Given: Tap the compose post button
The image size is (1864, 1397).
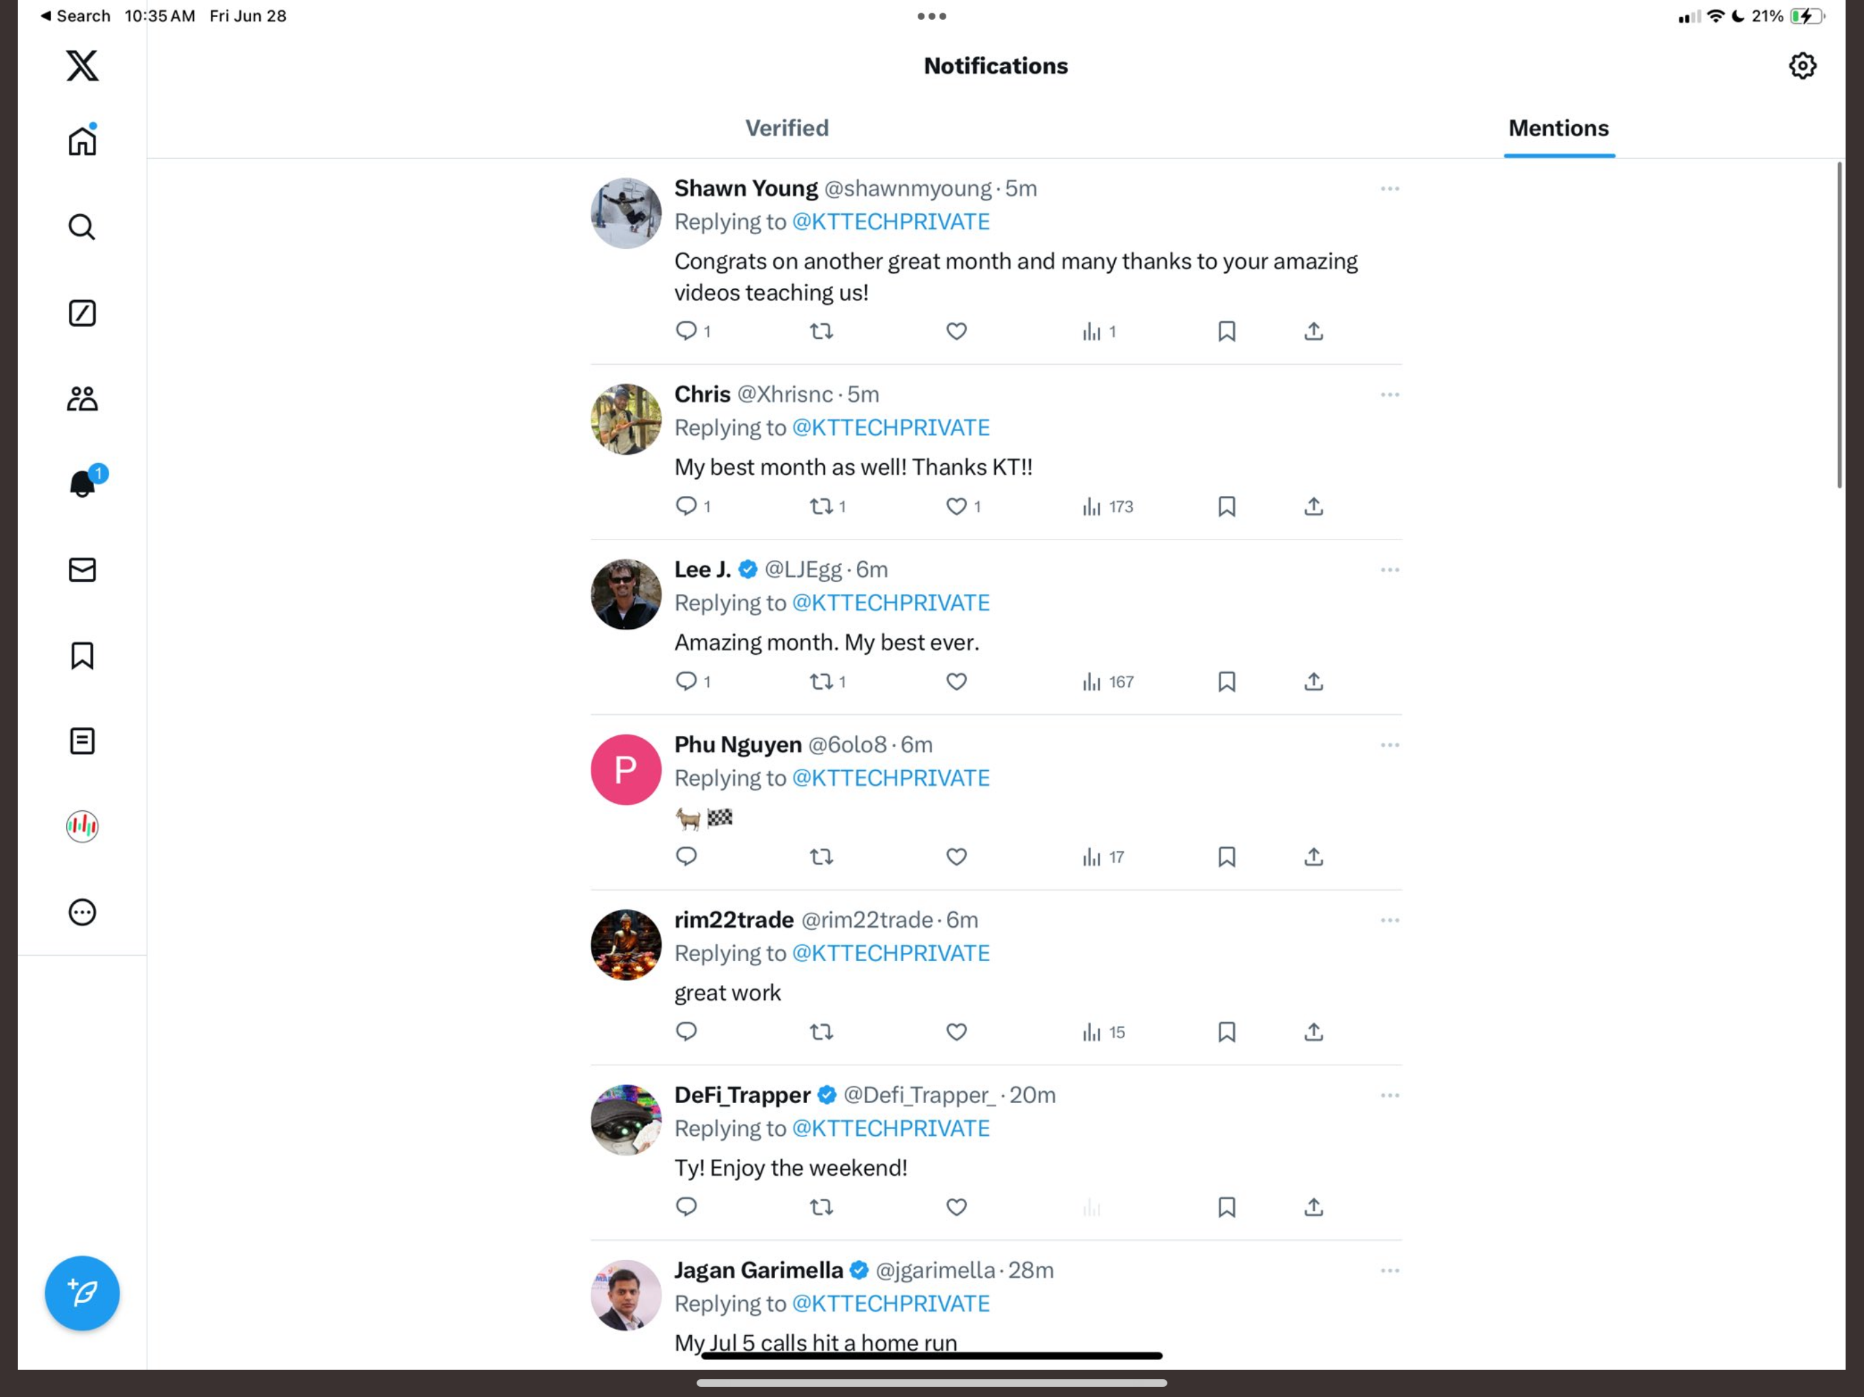Looking at the screenshot, I should [x=82, y=1293].
